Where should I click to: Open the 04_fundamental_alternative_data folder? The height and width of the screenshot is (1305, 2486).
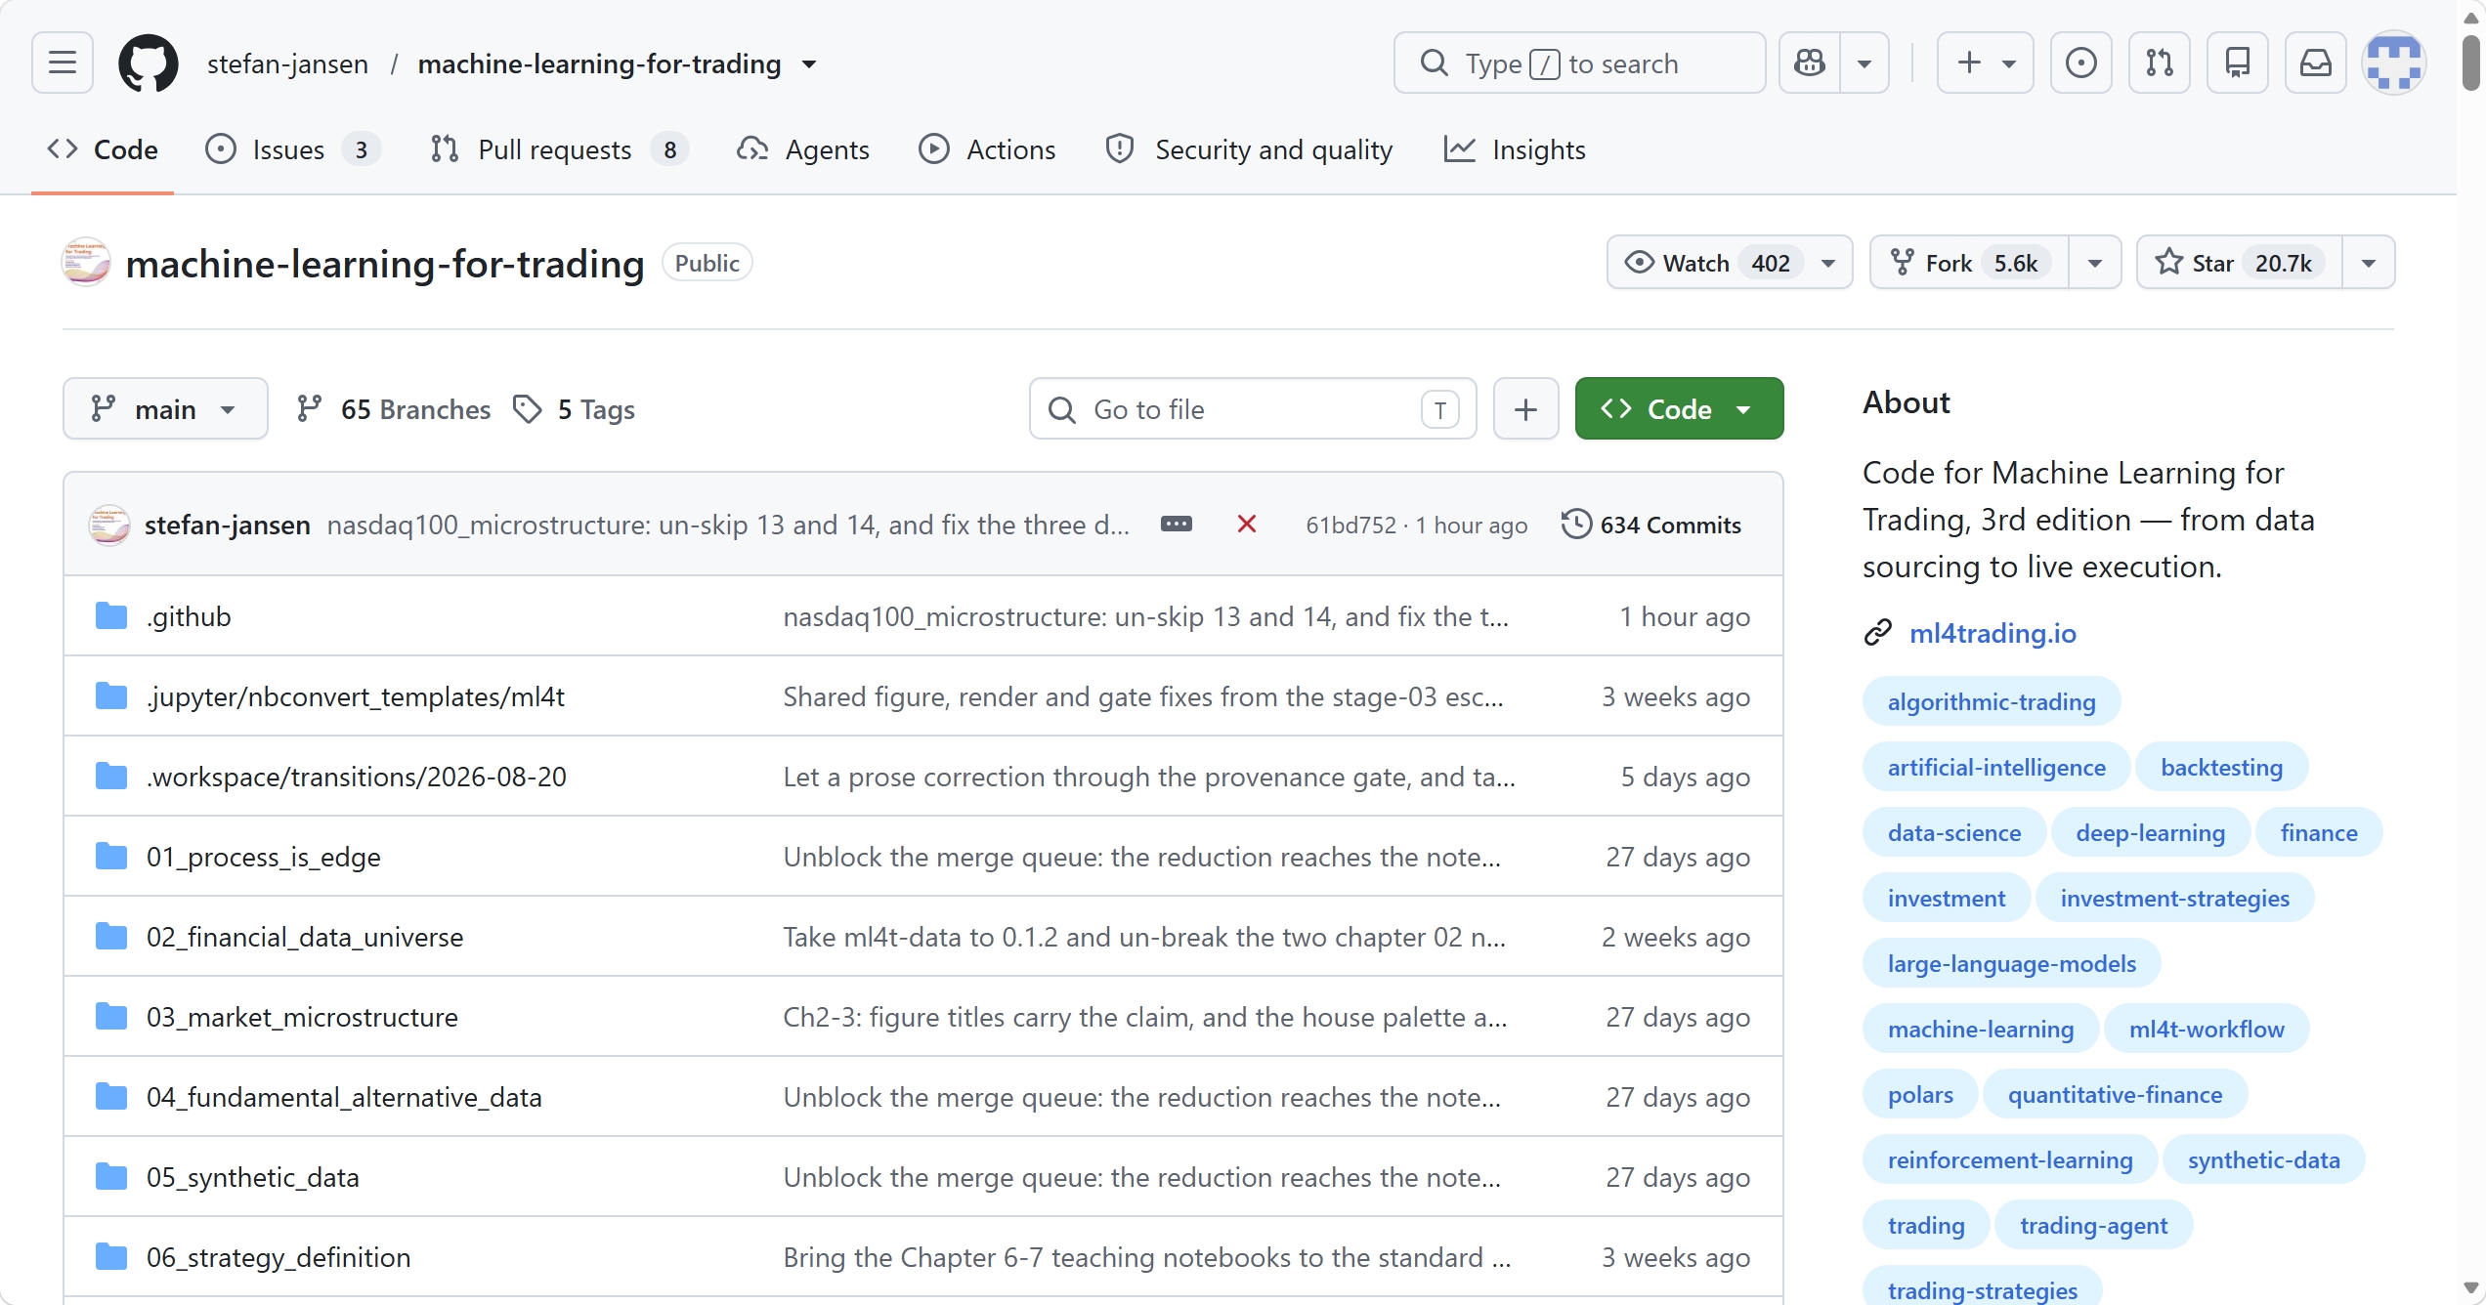(344, 1097)
